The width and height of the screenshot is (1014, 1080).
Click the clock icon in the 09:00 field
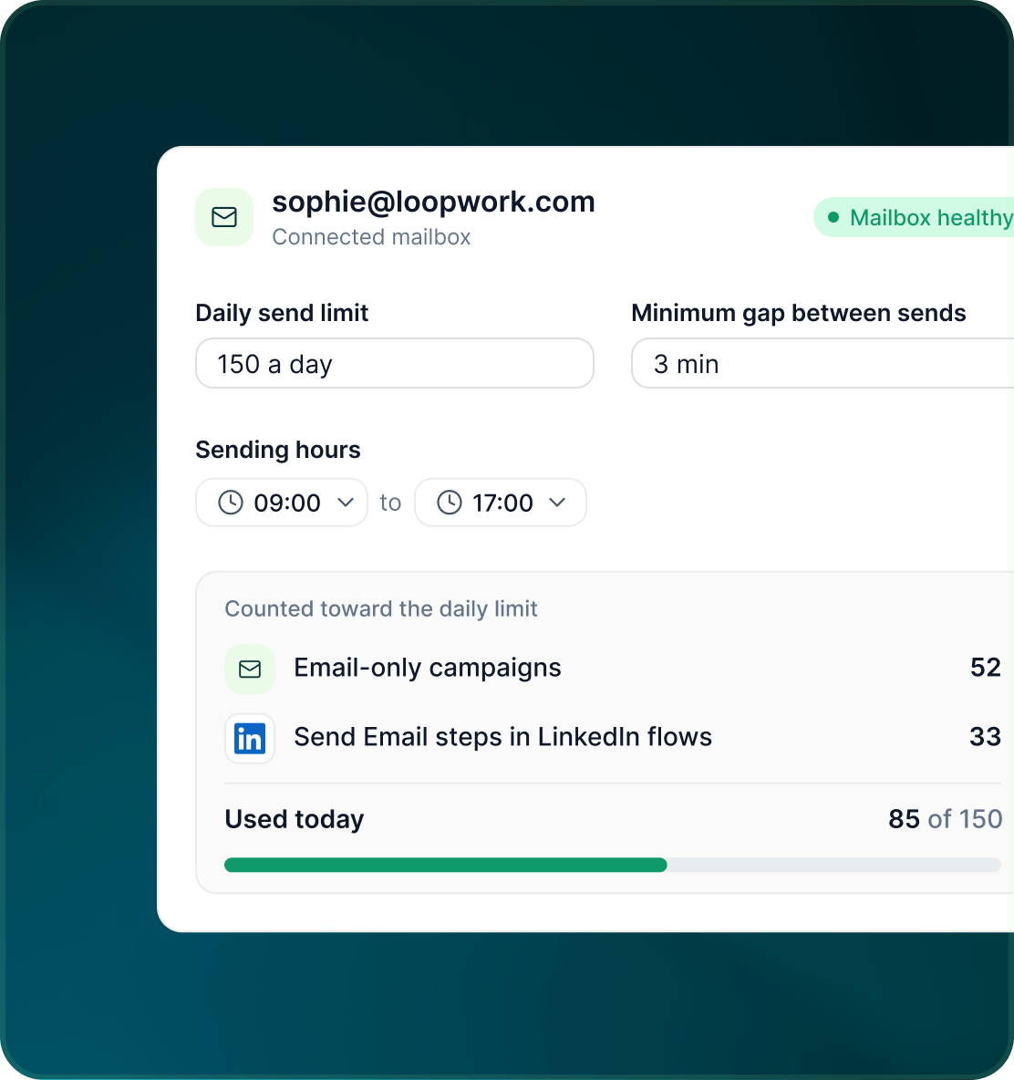[x=231, y=503]
